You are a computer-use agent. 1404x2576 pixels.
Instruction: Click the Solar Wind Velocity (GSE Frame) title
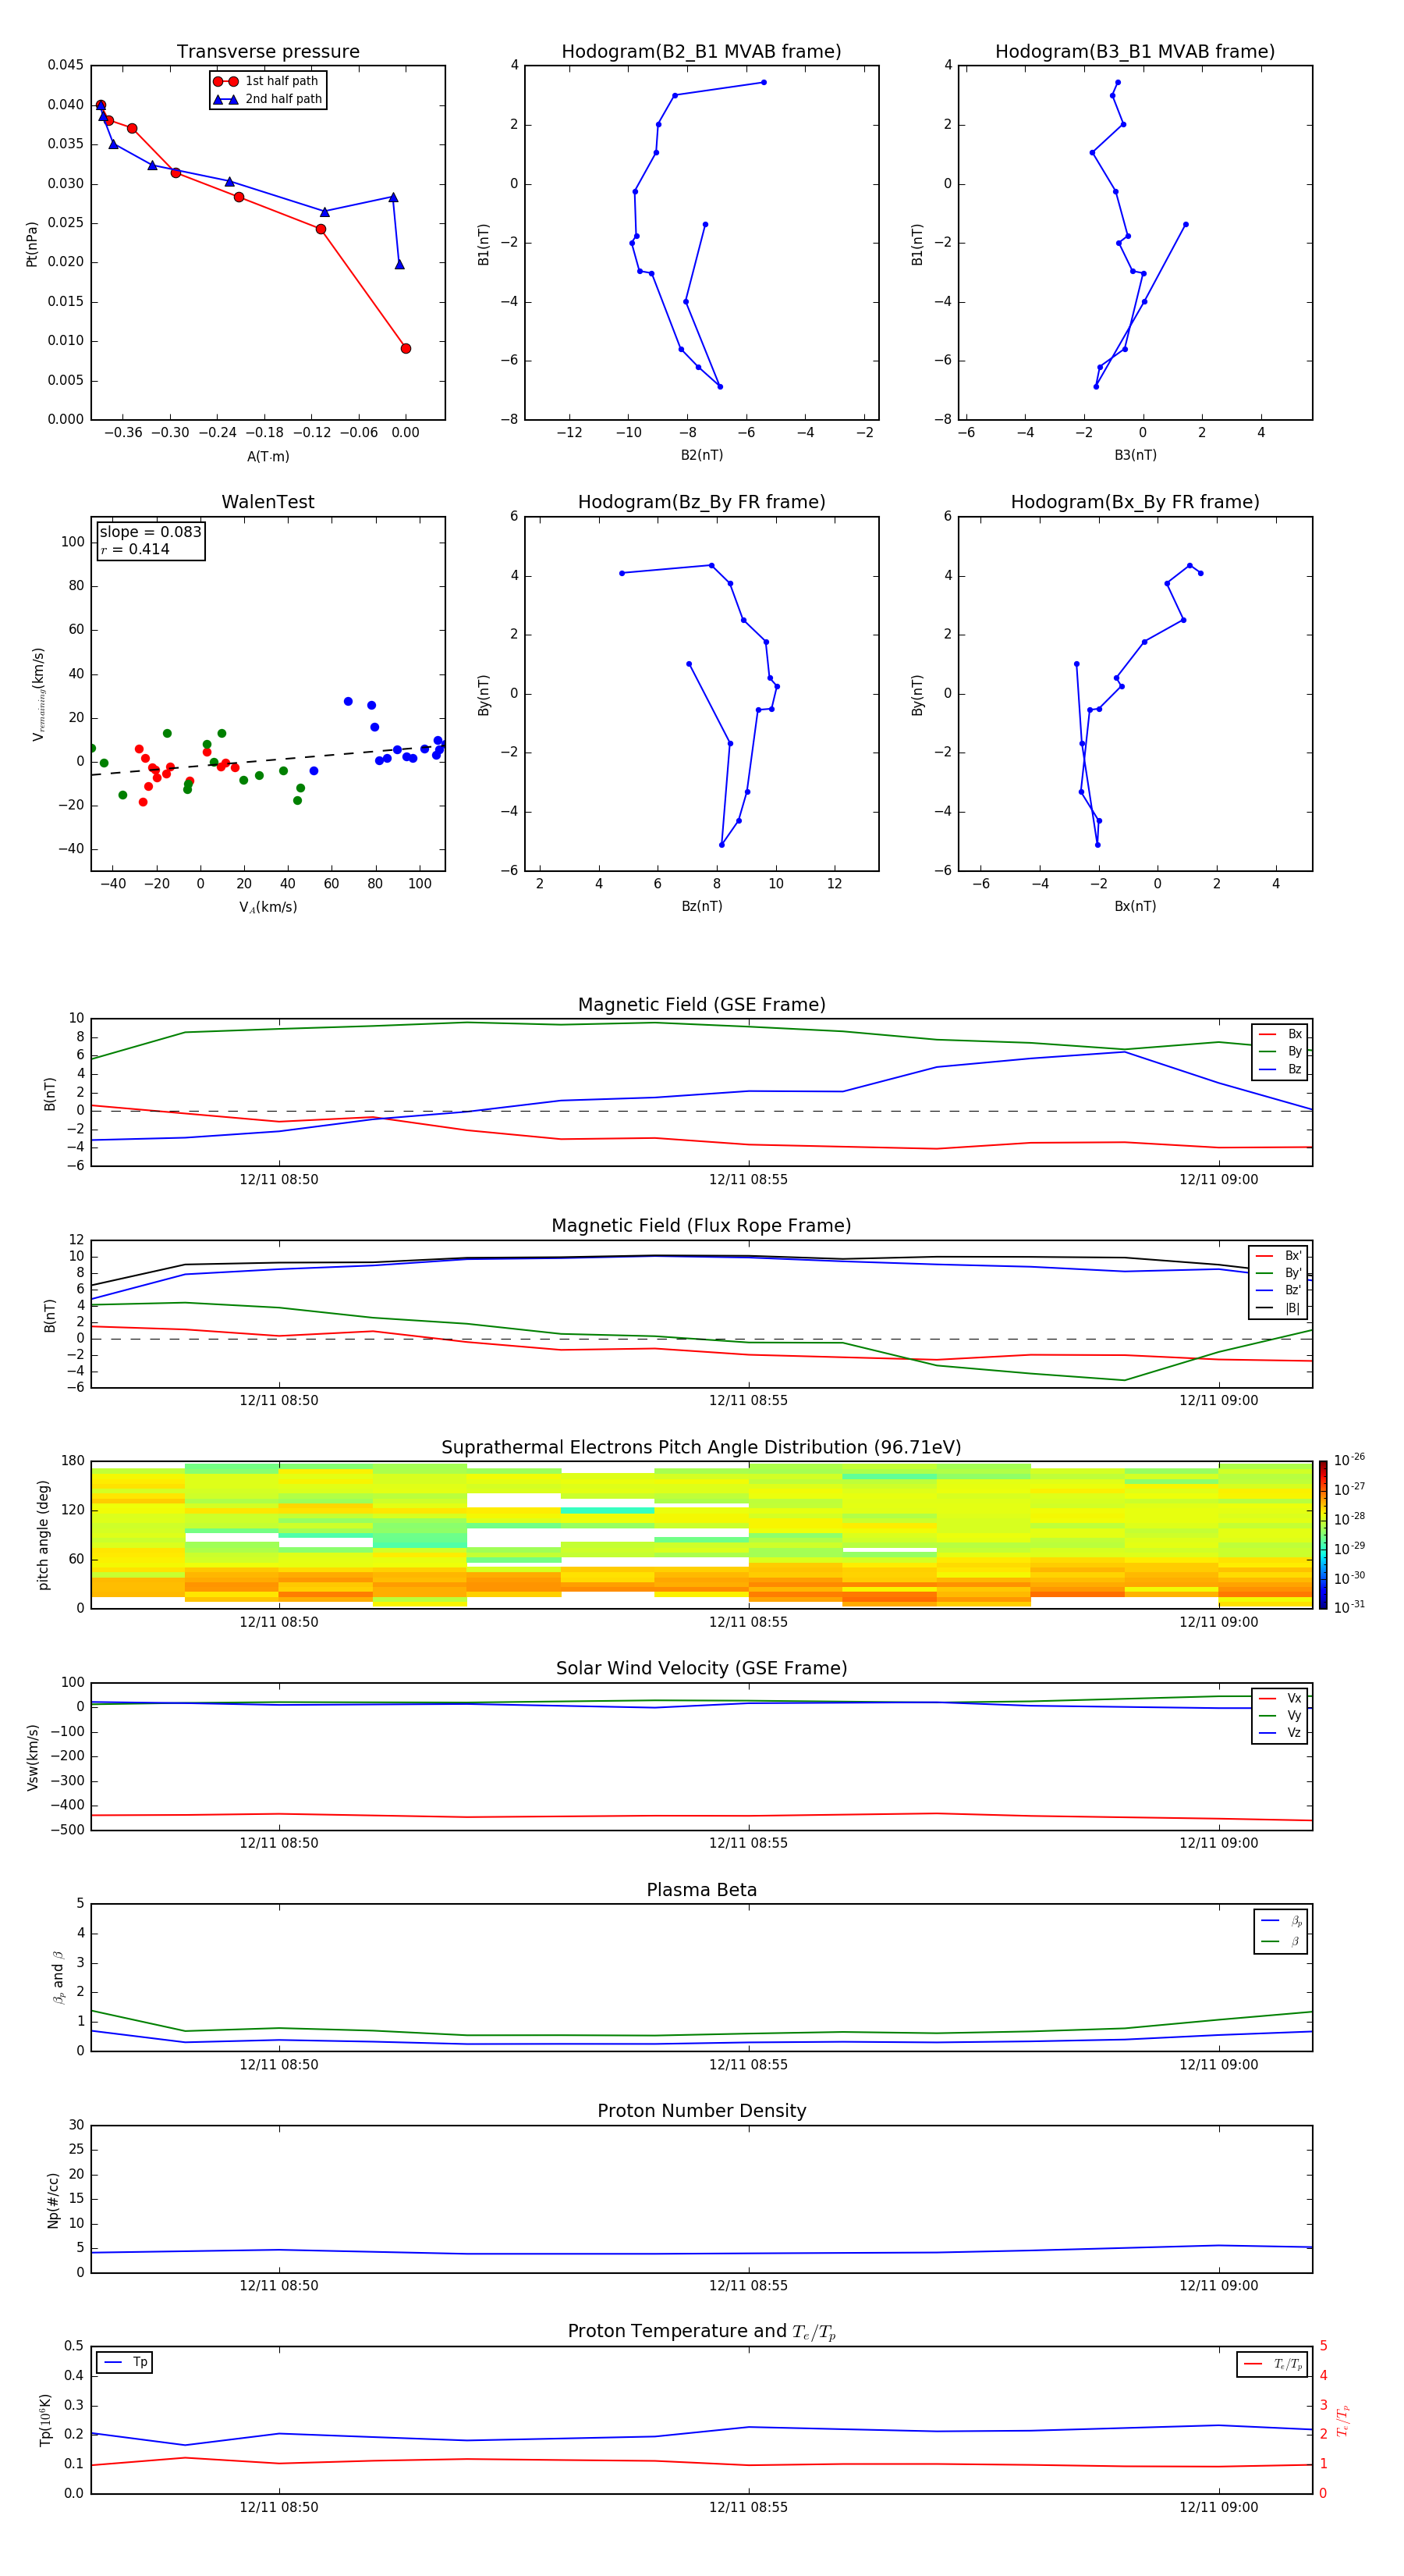701,1668
